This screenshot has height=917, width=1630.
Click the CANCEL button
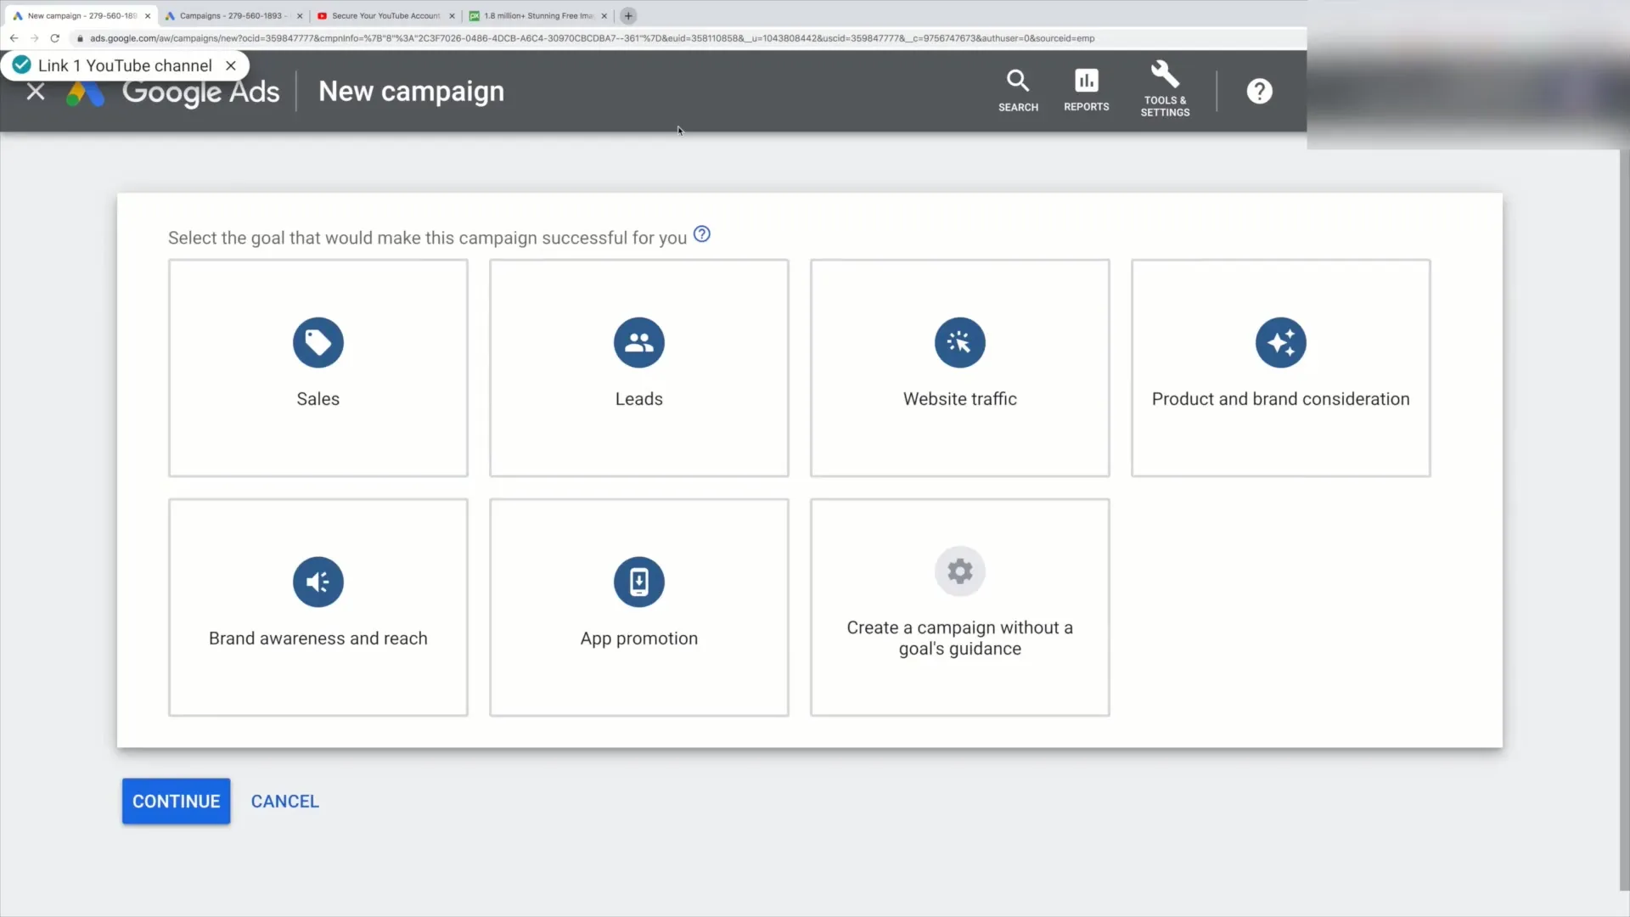pos(284,801)
